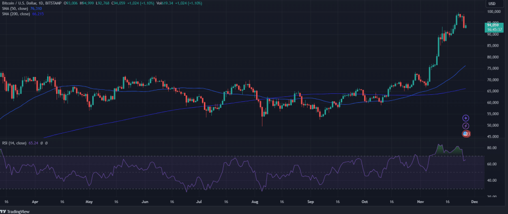This screenshot has width=508, height=214.
Task: Click the Dec label on time axis
Action: tap(475, 202)
